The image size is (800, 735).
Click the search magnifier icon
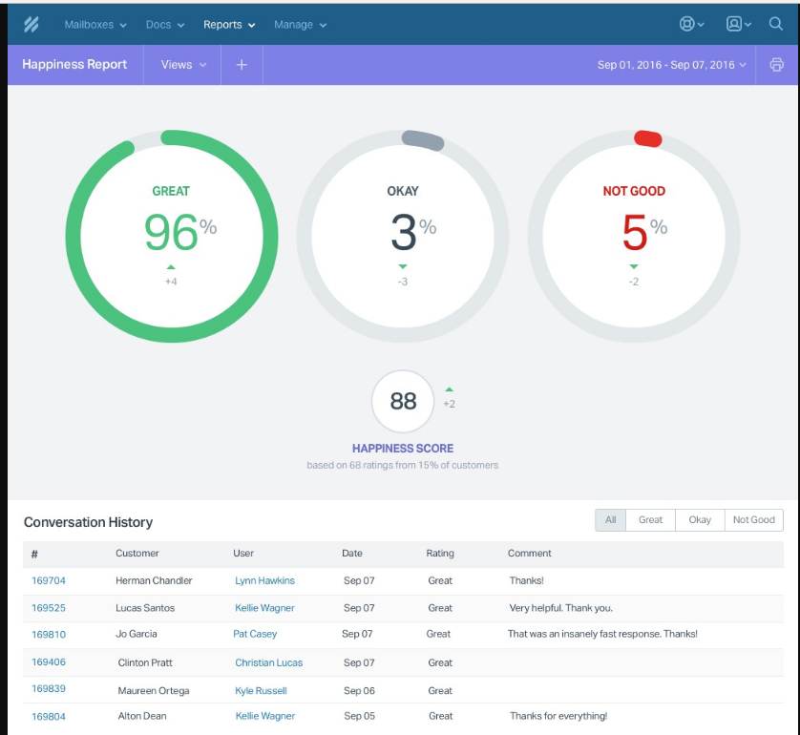(x=776, y=25)
